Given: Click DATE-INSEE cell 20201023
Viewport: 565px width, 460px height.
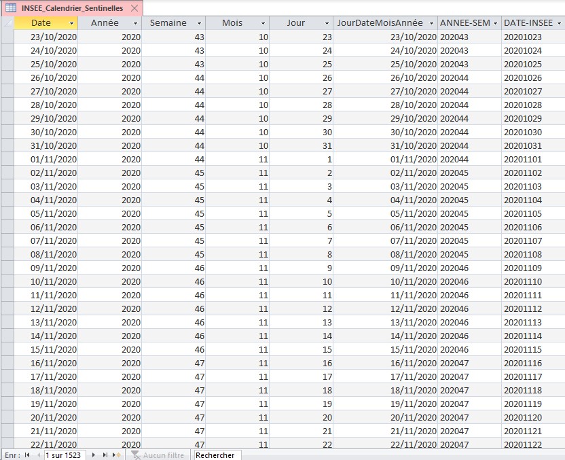Looking at the screenshot, I should click(533, 37).
